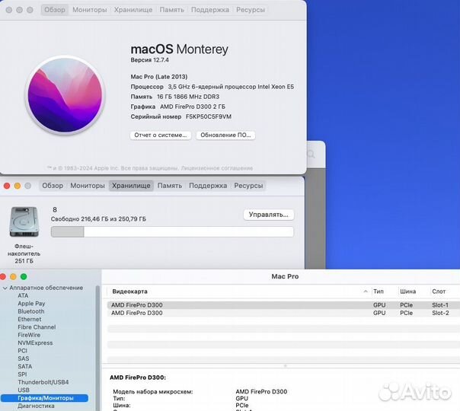
Task: Select SPI in the hardware sidebar
Action: [x=22, y=374]
